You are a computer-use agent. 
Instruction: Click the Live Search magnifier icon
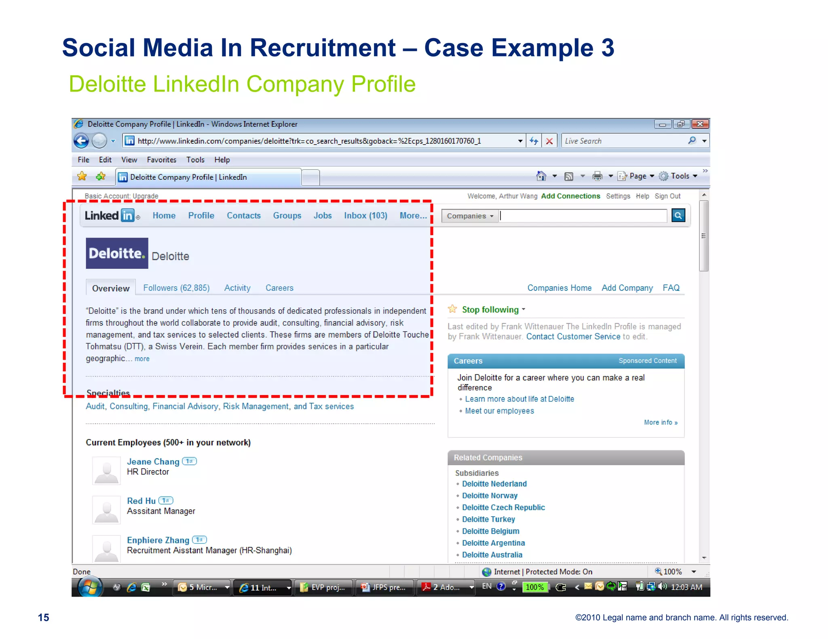[x=693, y=141]
